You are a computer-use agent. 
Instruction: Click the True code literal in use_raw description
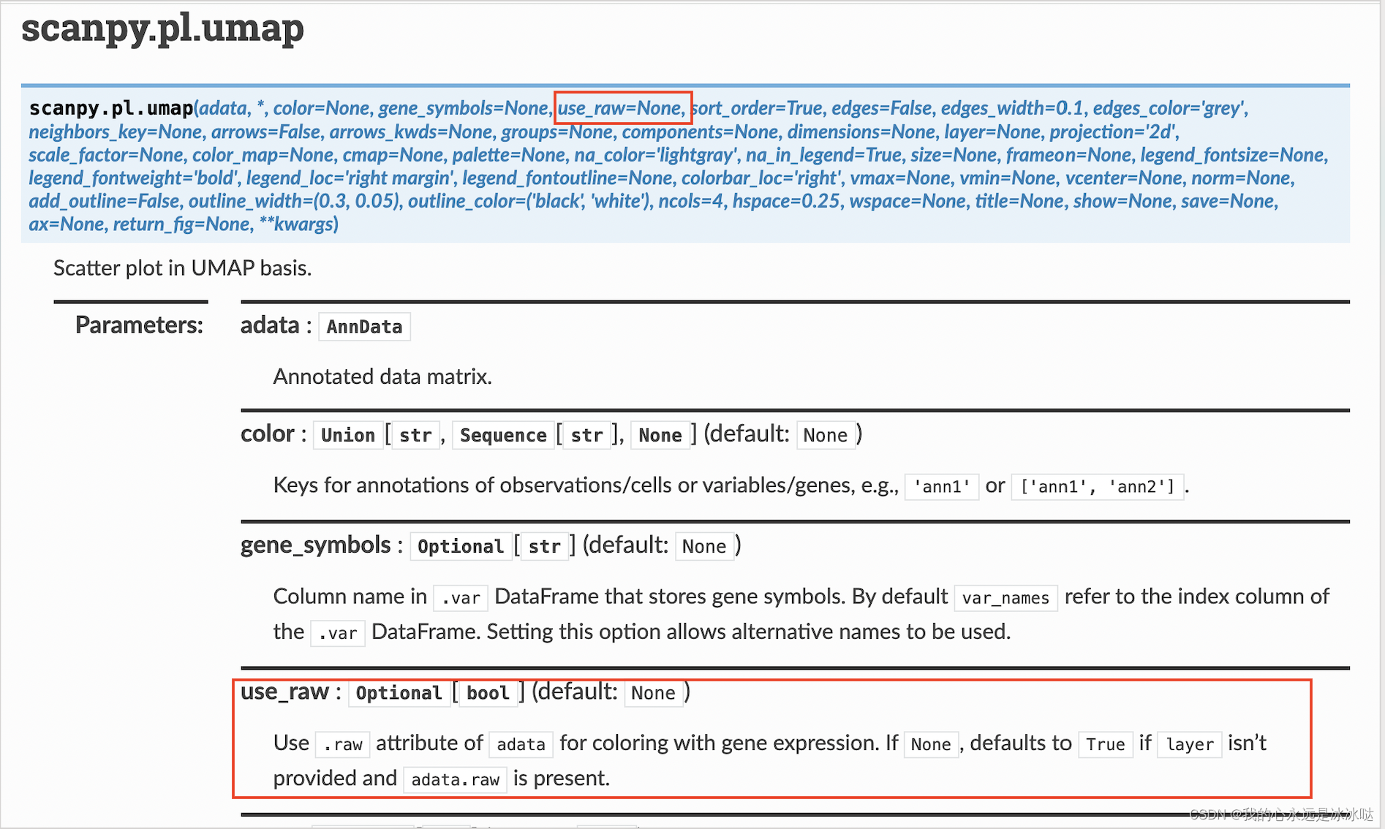(x=1105, y=744)
